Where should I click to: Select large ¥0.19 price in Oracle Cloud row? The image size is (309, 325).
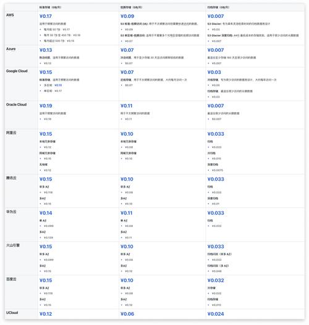coord(46,106)
